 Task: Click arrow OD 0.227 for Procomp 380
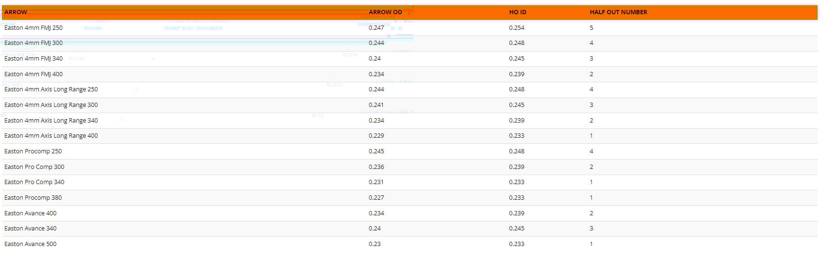point(376,198)
